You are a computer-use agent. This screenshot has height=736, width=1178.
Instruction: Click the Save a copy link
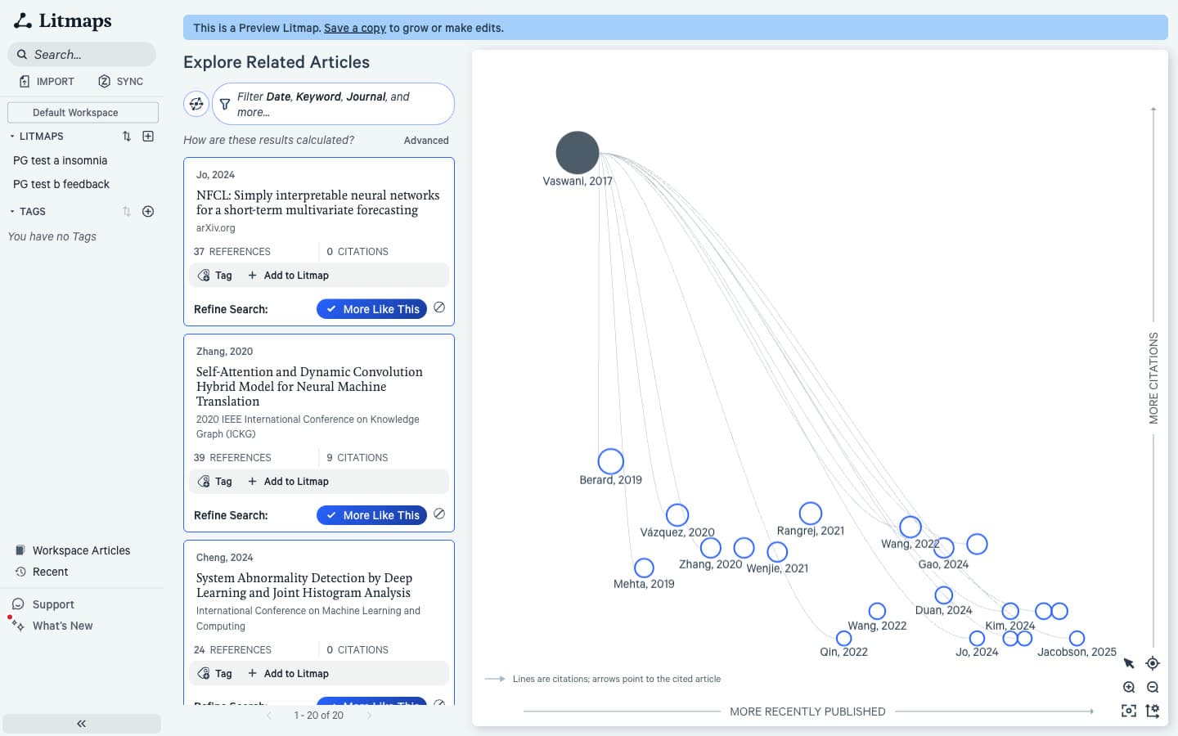(x=355, y=28)
